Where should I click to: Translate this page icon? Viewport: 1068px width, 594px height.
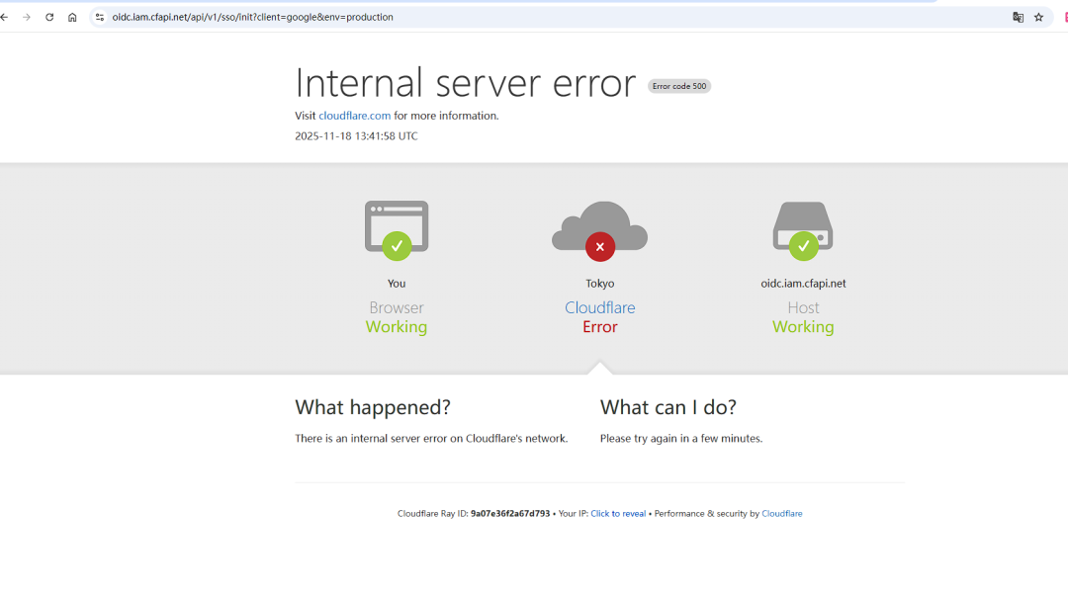1018,17
